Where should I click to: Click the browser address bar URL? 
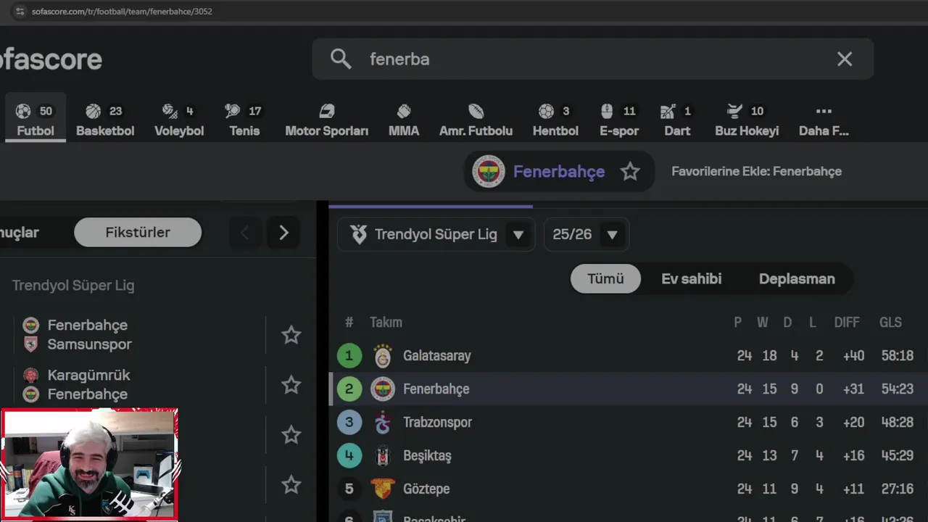click(122, 12)
